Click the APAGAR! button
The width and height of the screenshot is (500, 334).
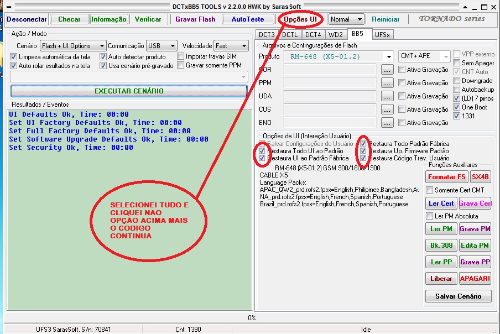point(475,279)
